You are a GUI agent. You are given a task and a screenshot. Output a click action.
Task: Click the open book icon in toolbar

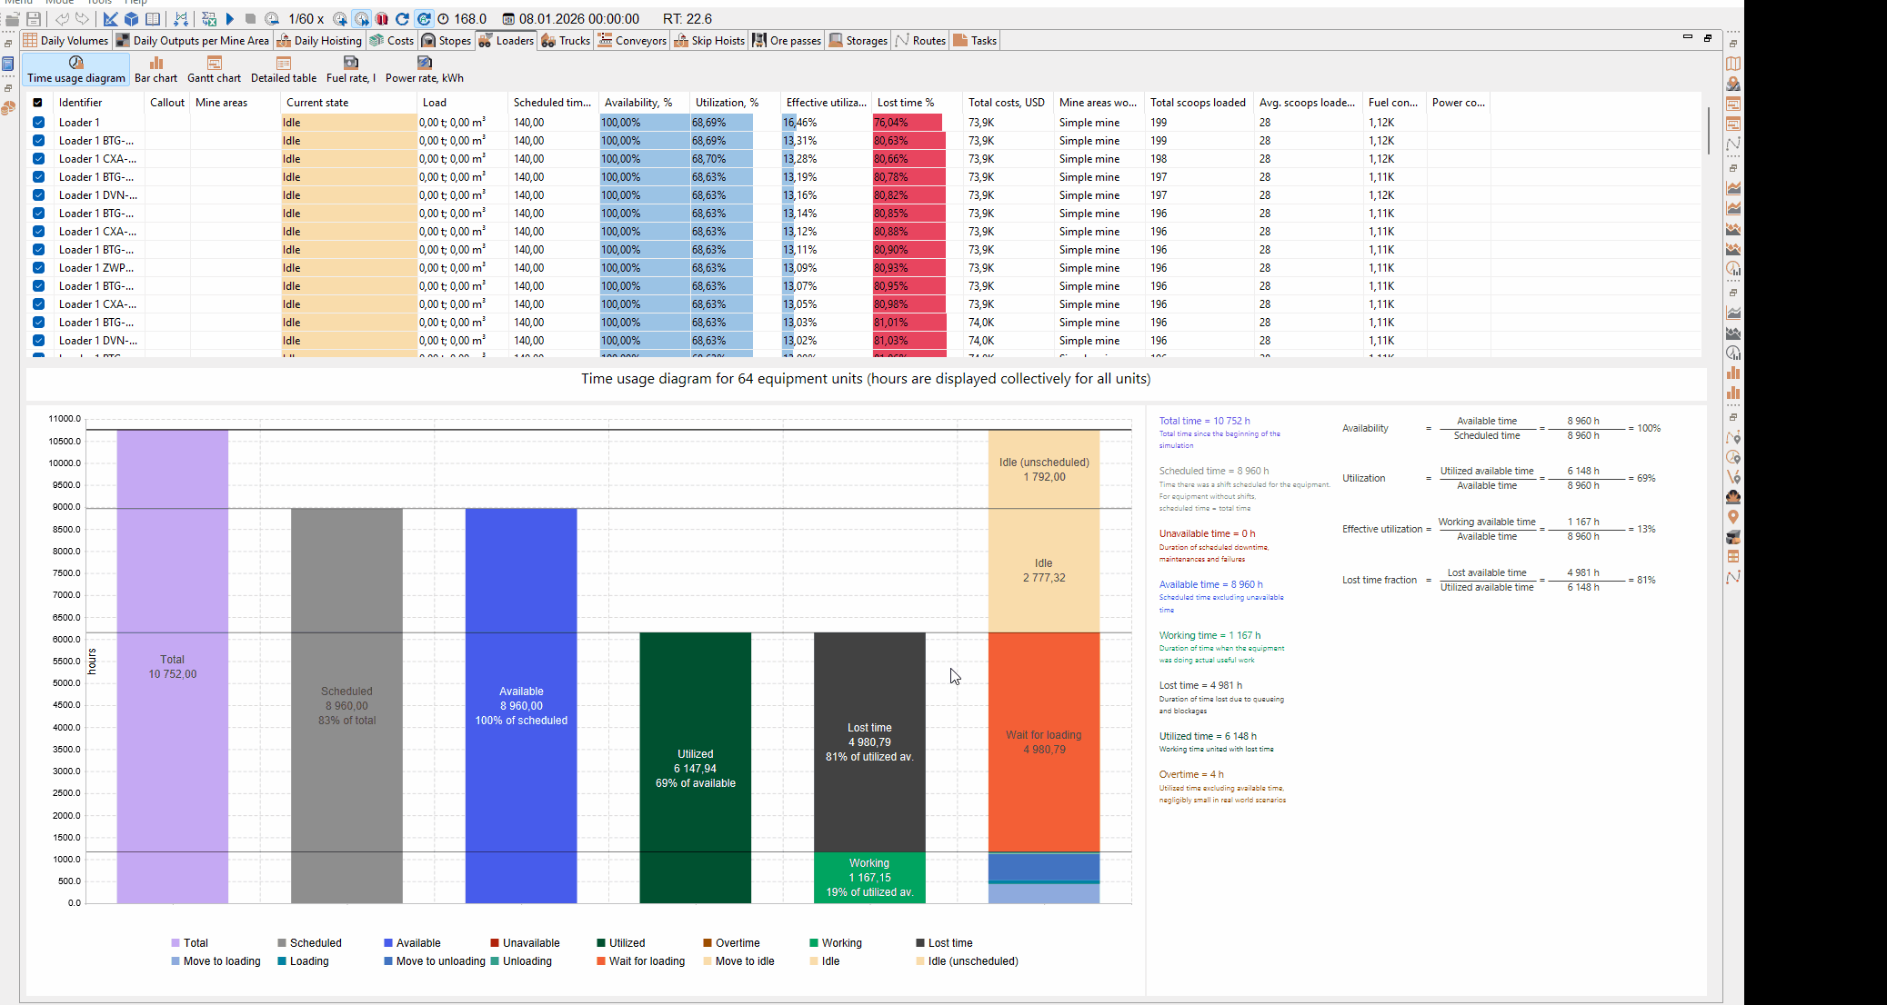(153, 19)
